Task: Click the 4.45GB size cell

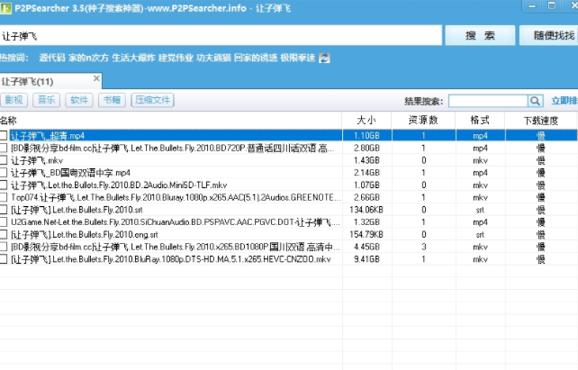Action: 366,247
